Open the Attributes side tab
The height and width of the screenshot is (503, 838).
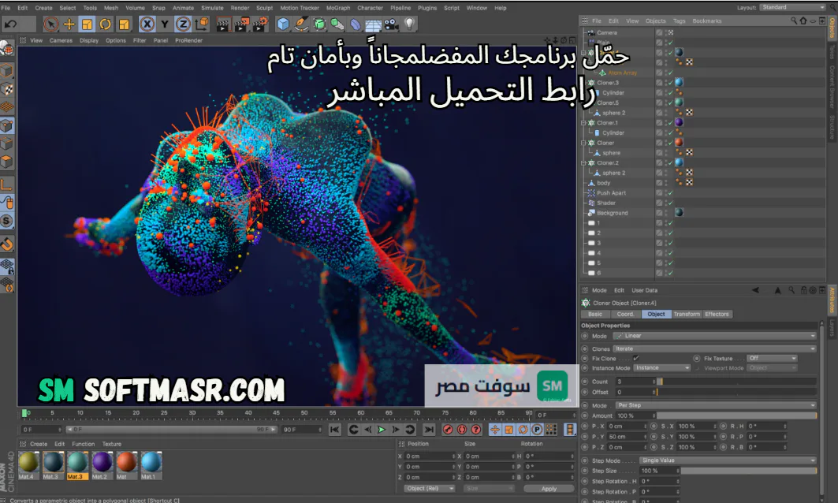click(832, 300)
